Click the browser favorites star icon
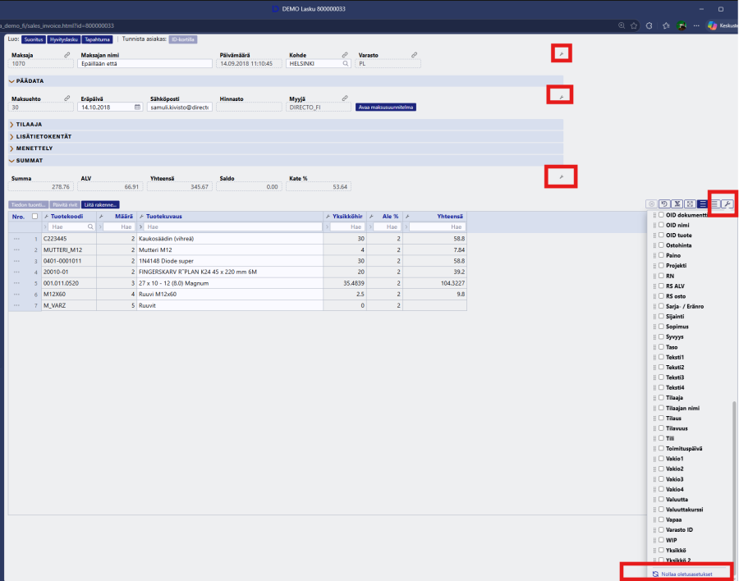Viewport: 739px width, 581px height. tap(636, 25)
